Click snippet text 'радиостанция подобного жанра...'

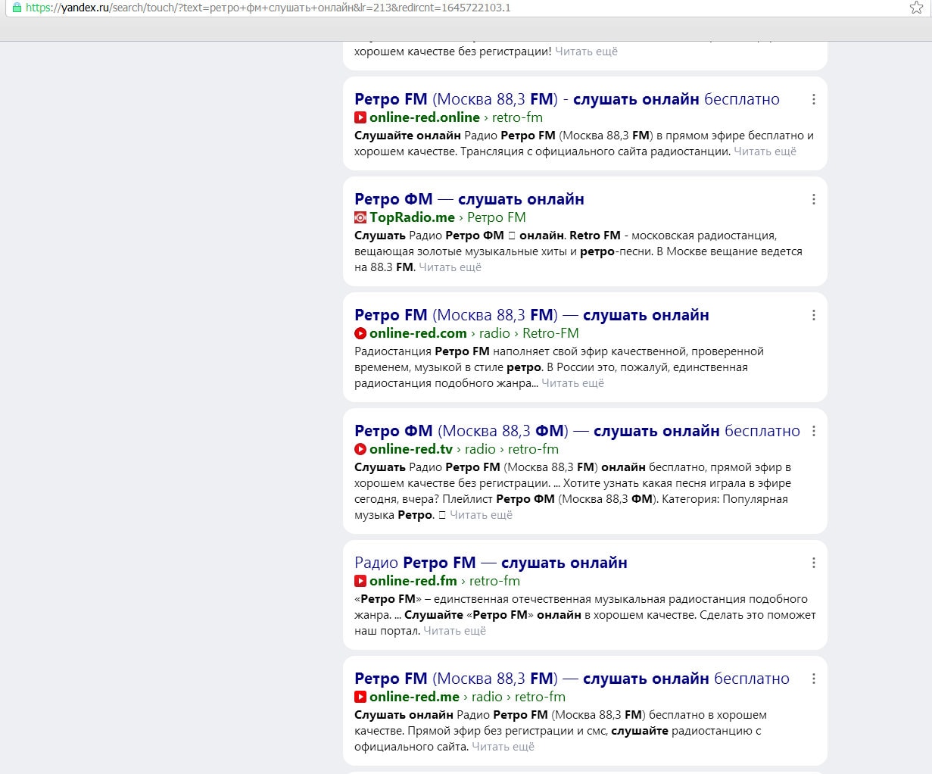tap(446, 383)
